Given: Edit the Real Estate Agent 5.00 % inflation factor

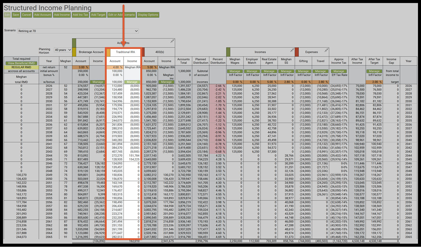Looking at the screenshot, I should (x=269, y=82).
